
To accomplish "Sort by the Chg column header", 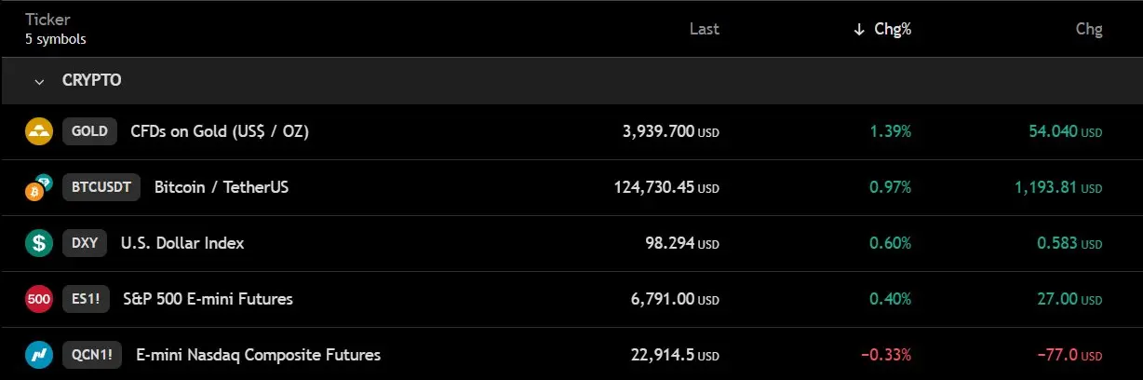I will [x=1089, y=29].
